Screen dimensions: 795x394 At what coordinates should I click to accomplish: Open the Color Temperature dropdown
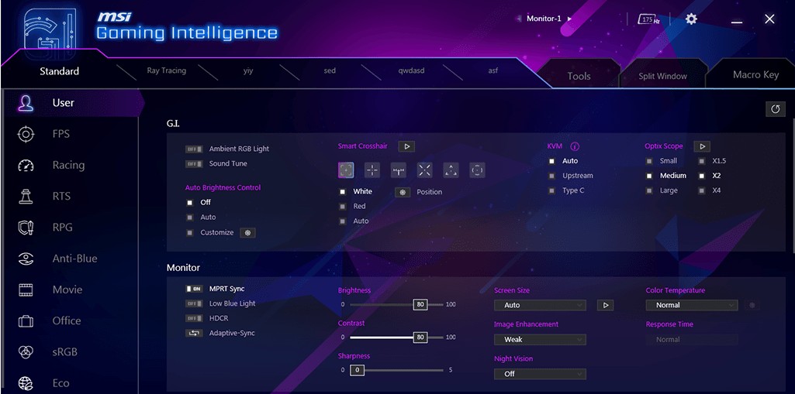(x=692, y=306)
